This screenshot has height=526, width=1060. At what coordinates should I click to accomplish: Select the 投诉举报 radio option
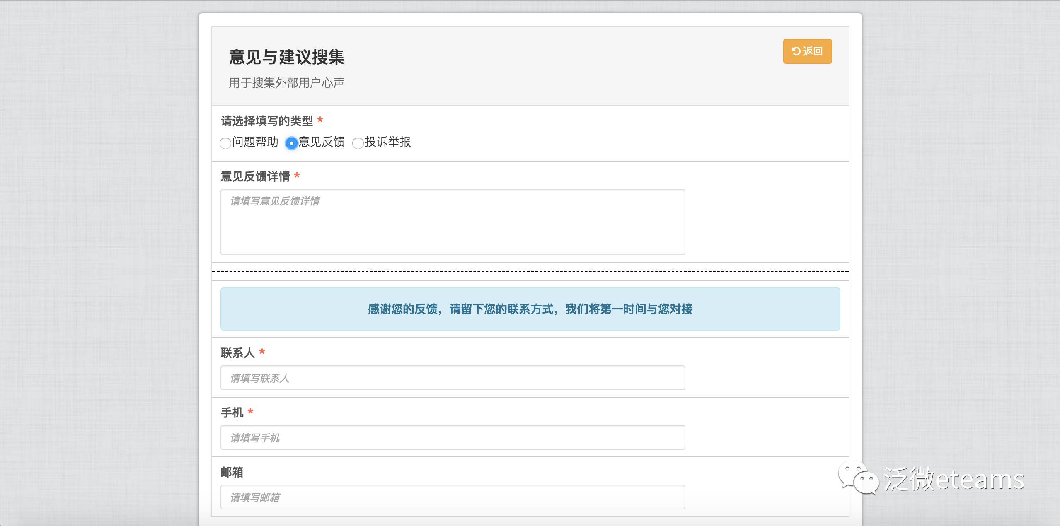[x=358, y=143]
